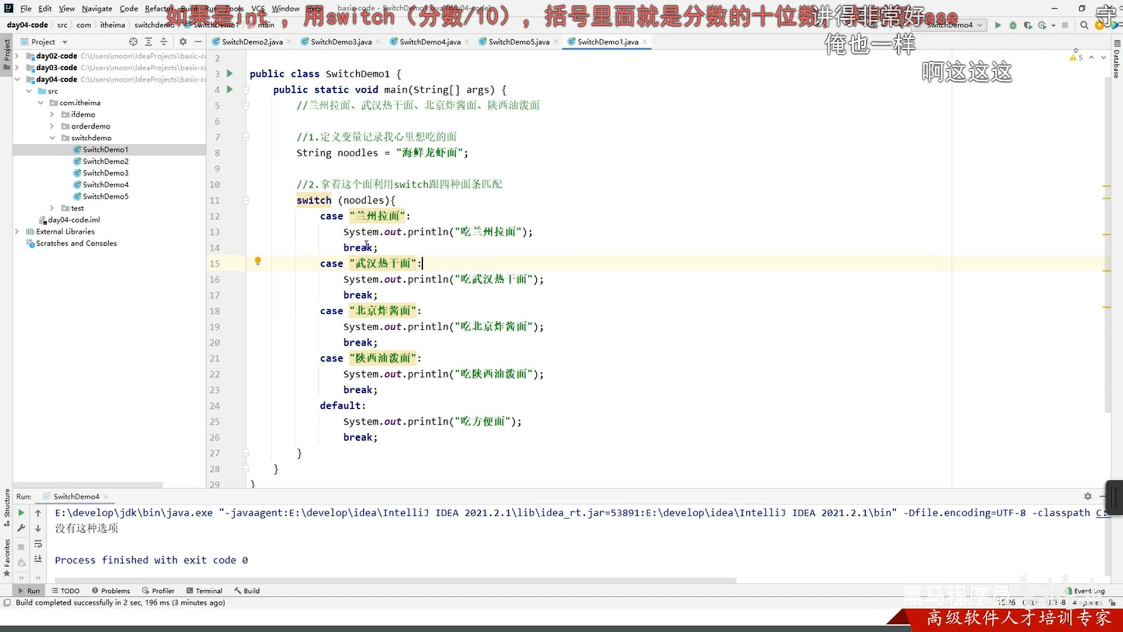
Task: Toggle soft-wrap in Run console
Action: coord(38,544)
